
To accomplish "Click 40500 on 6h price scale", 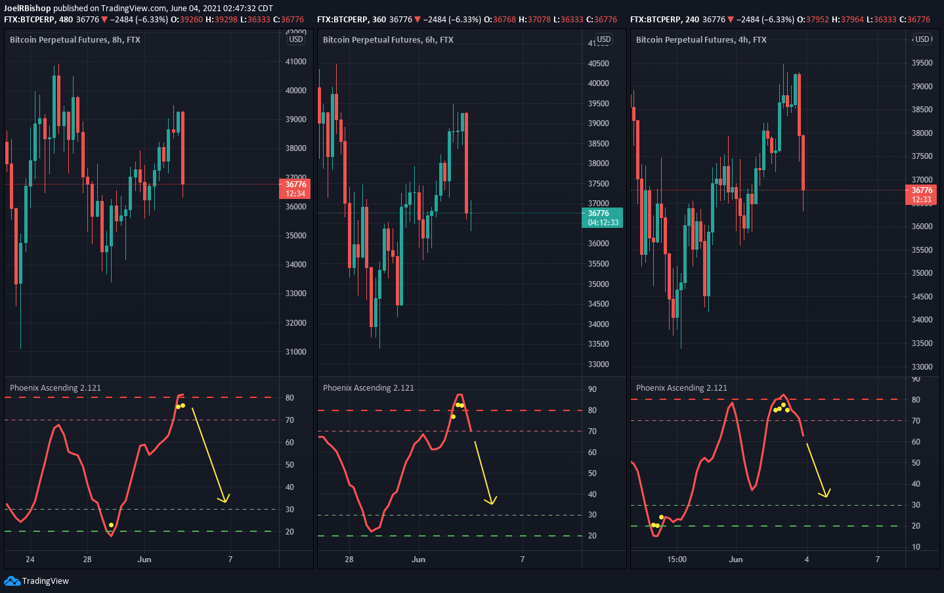I will [598, 64].
